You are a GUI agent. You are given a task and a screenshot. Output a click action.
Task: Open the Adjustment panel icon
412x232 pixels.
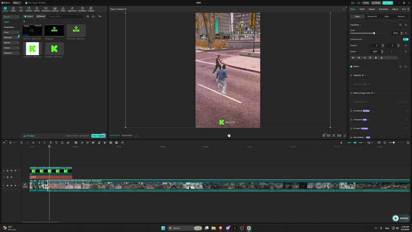(x=72, y=9)
